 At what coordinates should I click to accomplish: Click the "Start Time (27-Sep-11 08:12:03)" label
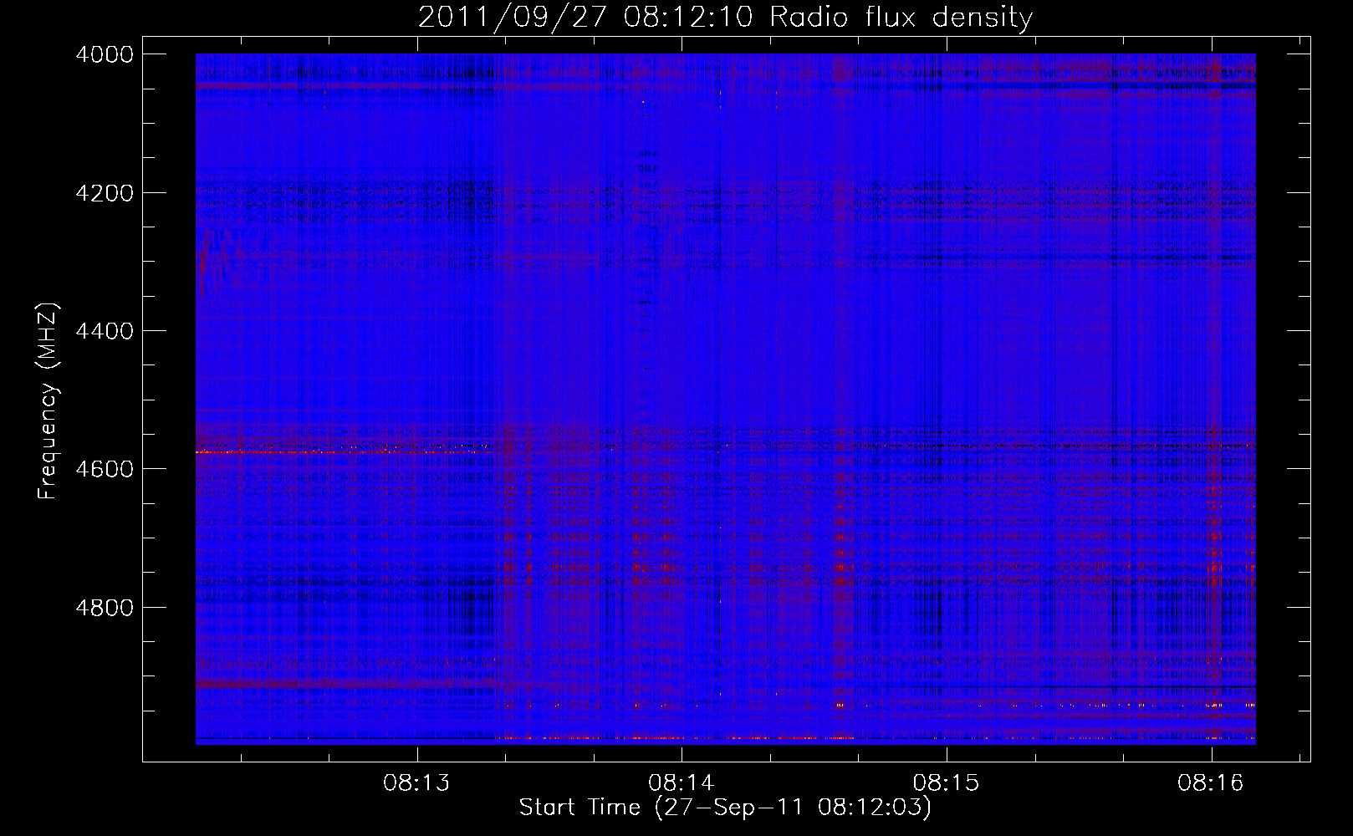[x=725, y=808]
